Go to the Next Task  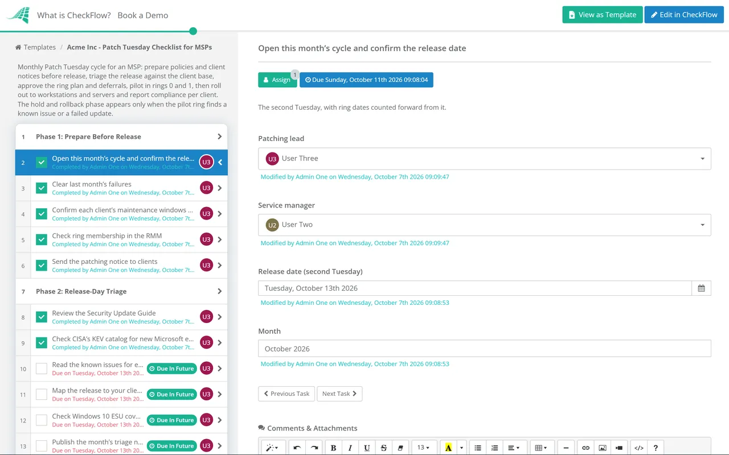point(339,394)
